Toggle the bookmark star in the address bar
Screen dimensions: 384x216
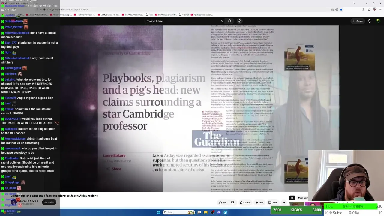(341, 10)
